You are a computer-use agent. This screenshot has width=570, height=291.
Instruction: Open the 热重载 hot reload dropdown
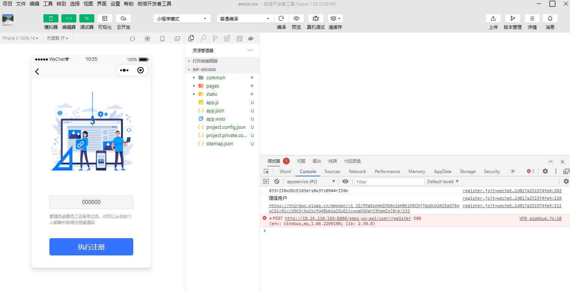click(58, 38)
